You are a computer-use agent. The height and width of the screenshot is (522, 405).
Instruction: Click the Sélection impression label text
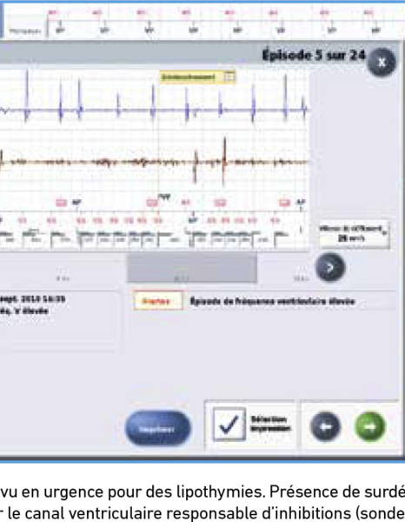coord(270,424)
